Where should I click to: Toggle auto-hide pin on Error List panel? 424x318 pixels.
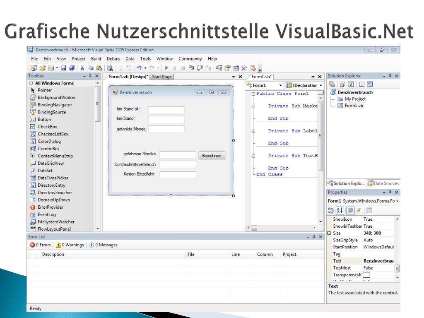314,237
